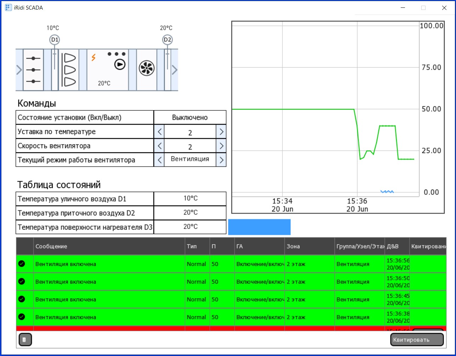The width and height of the screenshot is (456, 356).
Task: Click the D1 outdoor temperature sensor icon
Action: (x=55, y=40)
